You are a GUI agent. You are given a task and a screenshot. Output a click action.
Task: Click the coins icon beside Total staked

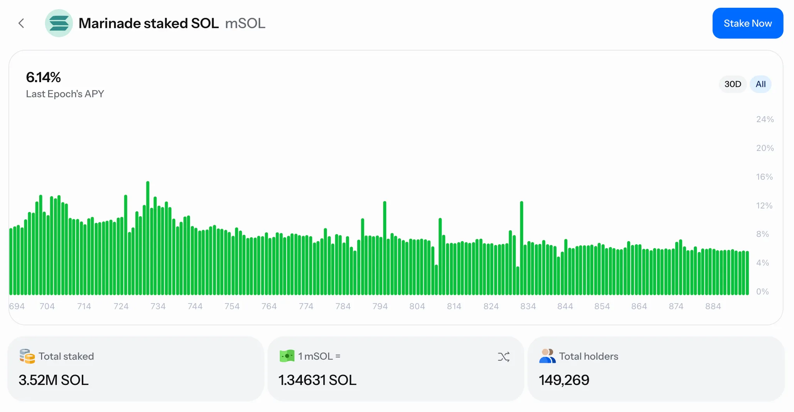27,356
